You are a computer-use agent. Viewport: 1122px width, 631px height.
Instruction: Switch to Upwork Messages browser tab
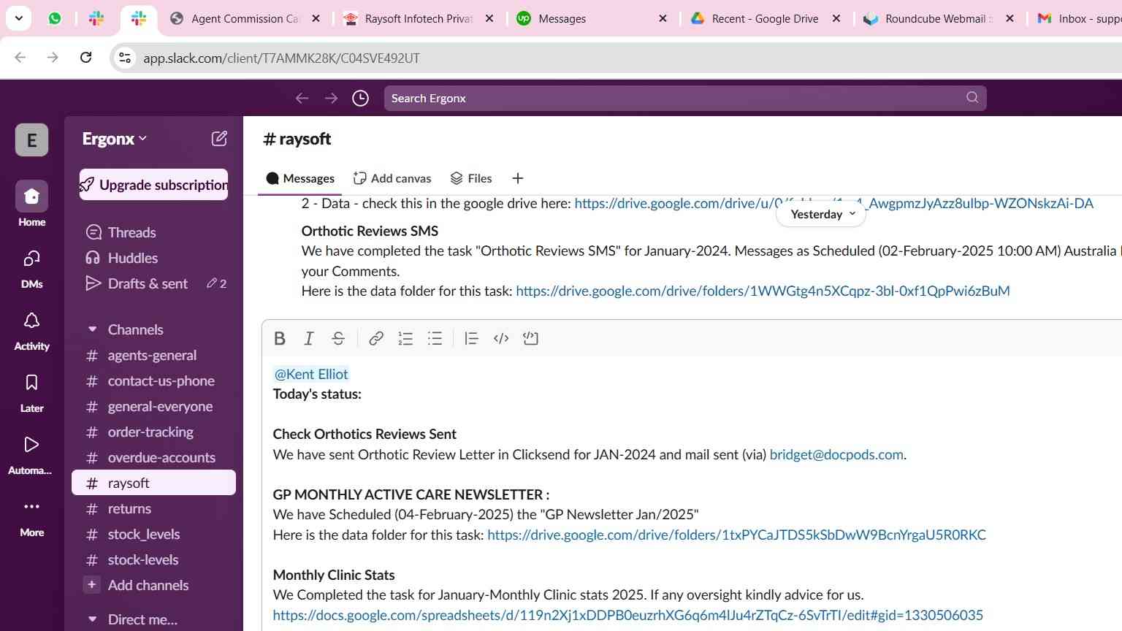tap(592, 18)
